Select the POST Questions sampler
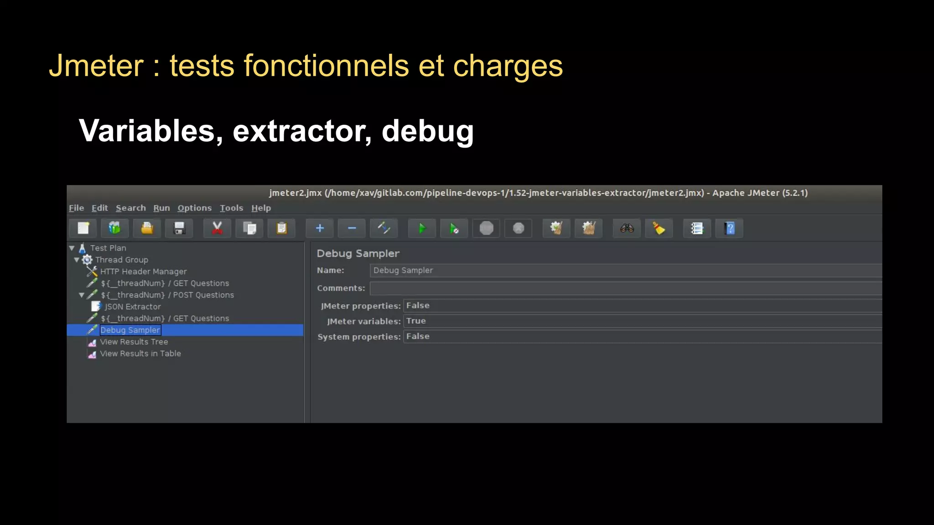Image resolution: width=934 pixels, height=525 pixels. (167, 295)
